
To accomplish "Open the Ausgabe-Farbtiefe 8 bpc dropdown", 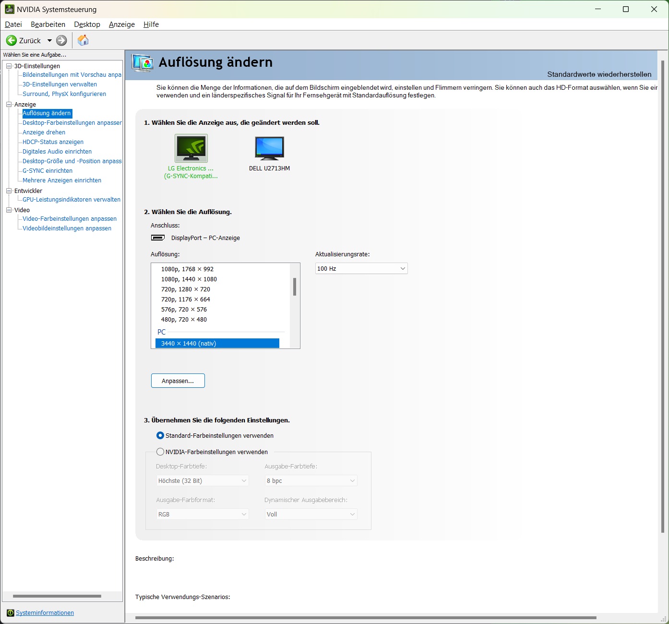I will (x=311, y=480).
